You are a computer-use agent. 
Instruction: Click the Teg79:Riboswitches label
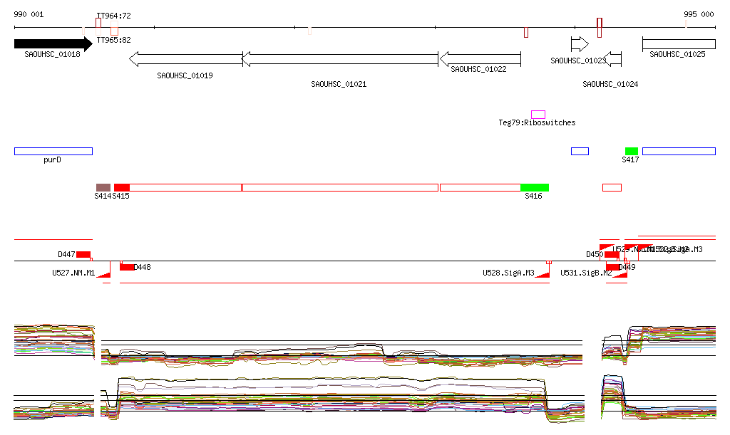[537, 122]
